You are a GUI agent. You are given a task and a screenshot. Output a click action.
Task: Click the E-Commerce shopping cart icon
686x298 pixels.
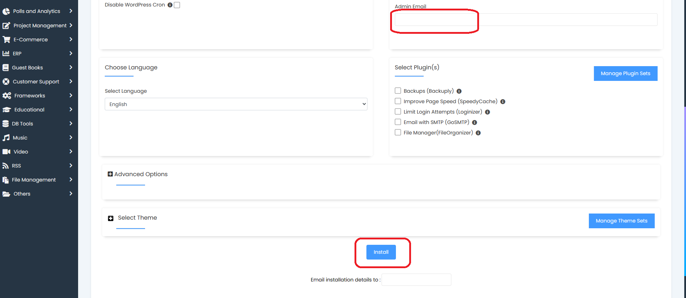6,40
